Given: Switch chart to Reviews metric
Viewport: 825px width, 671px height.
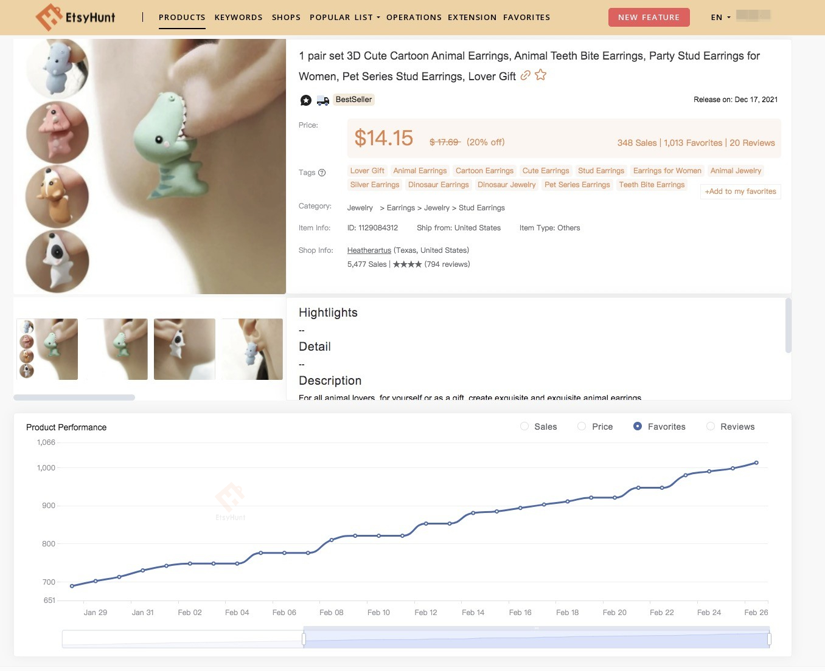Looking at the screenshot, I should click(x=711, y=426).
